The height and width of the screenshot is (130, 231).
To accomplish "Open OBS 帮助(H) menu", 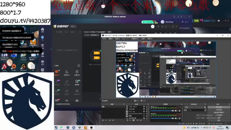I will 150,39.
